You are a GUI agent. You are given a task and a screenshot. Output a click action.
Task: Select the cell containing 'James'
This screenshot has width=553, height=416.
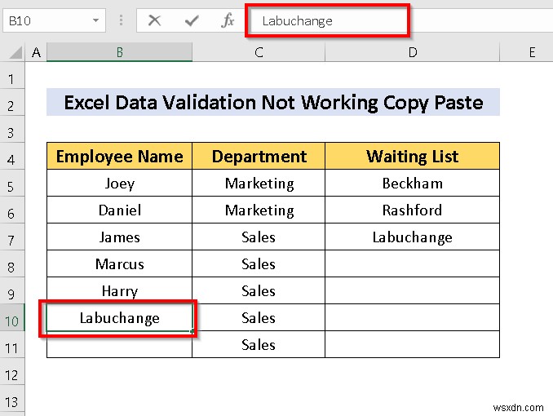pos(120,237)
